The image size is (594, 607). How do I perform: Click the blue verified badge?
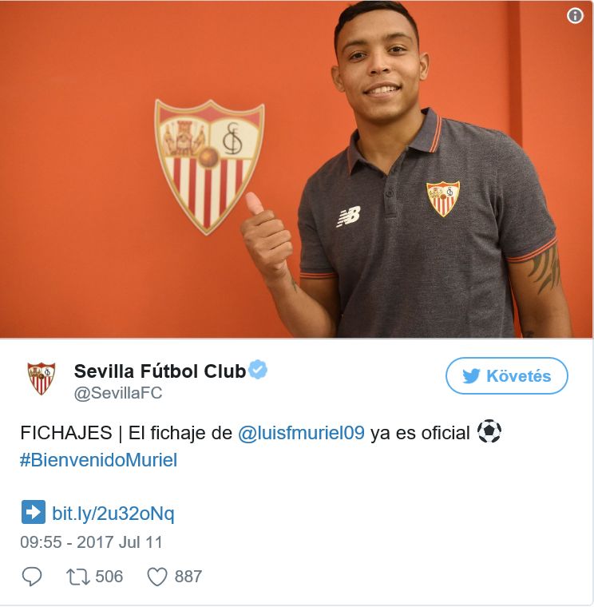(x=258, y=369)
